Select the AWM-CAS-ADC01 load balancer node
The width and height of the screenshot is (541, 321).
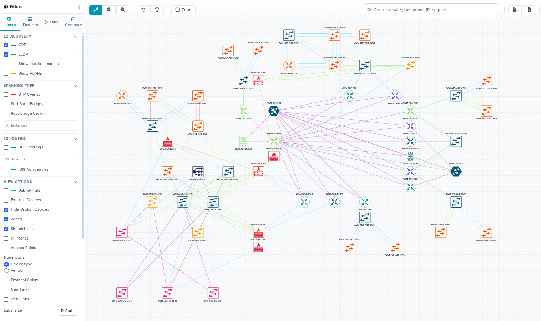198,171
